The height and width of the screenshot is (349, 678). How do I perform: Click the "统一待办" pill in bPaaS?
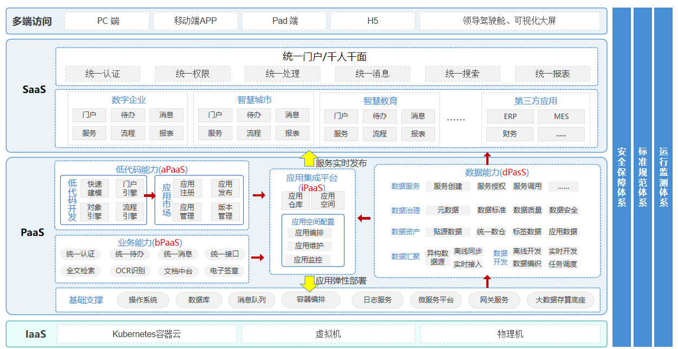click(129, 254)
